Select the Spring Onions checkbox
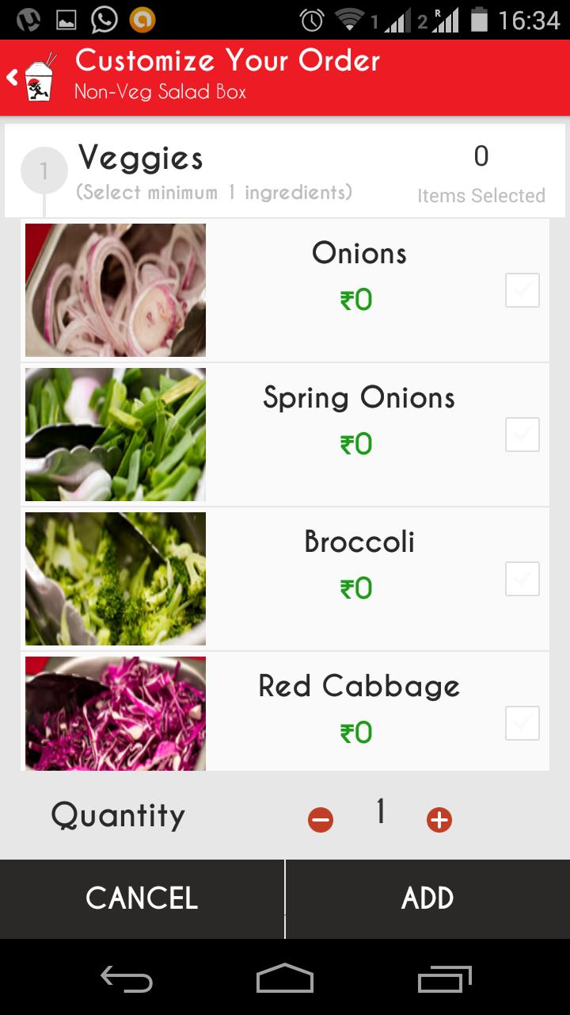570x1015 pixels. coord(522,435)
